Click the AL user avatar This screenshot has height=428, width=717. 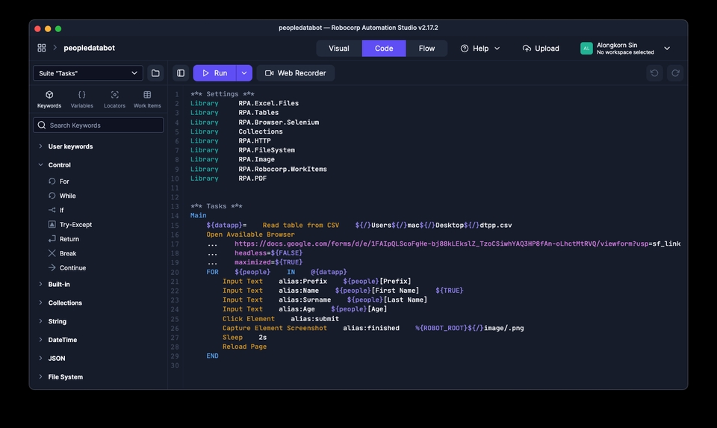pyautogui.click(x=586, y=49)
